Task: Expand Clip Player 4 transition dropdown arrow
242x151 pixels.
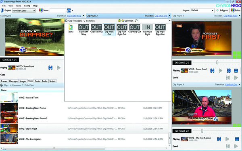Action: pyautogui.click(x=240, y=84)
